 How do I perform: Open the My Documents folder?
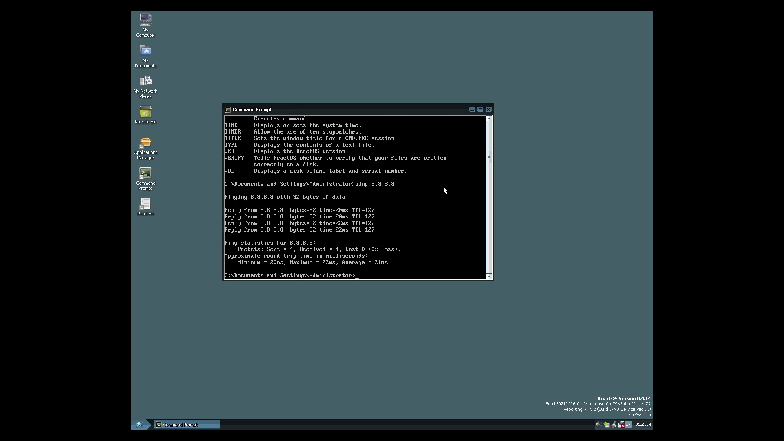point(145,55)
